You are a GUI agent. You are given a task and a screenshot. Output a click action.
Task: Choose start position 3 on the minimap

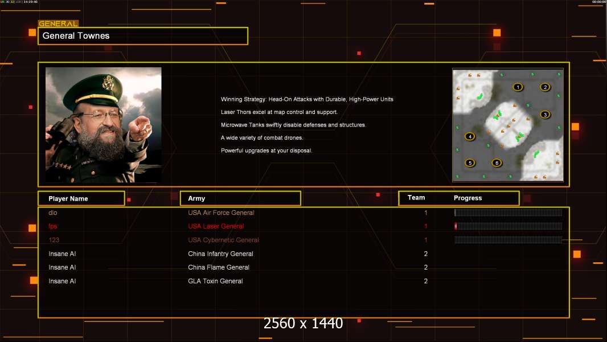pos(545,115)
